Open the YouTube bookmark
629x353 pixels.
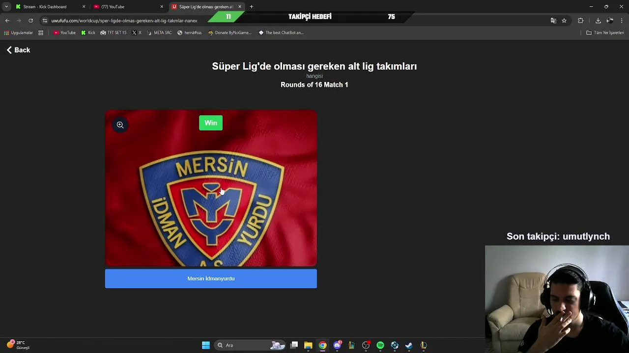tap(65, 33)
